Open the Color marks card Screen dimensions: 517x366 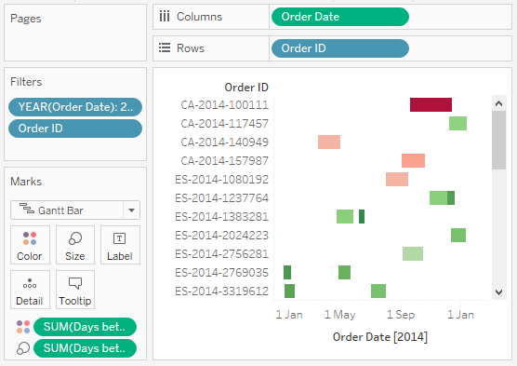point(30,245)
